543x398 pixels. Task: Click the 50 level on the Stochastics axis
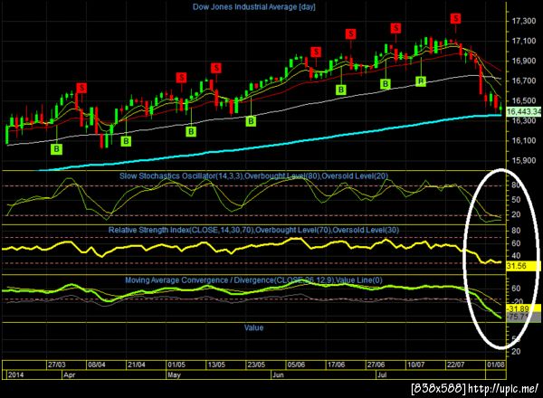(x=516, y=200)
